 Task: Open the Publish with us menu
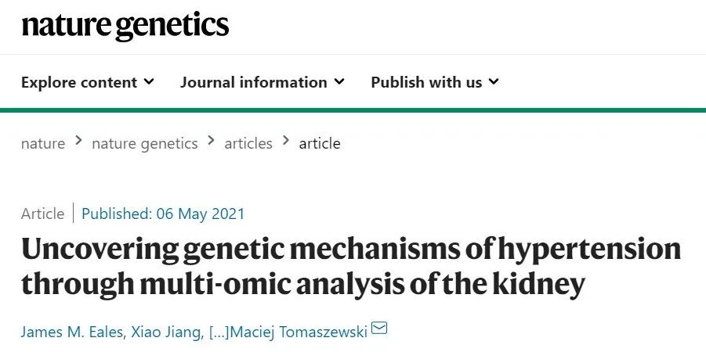435,82
